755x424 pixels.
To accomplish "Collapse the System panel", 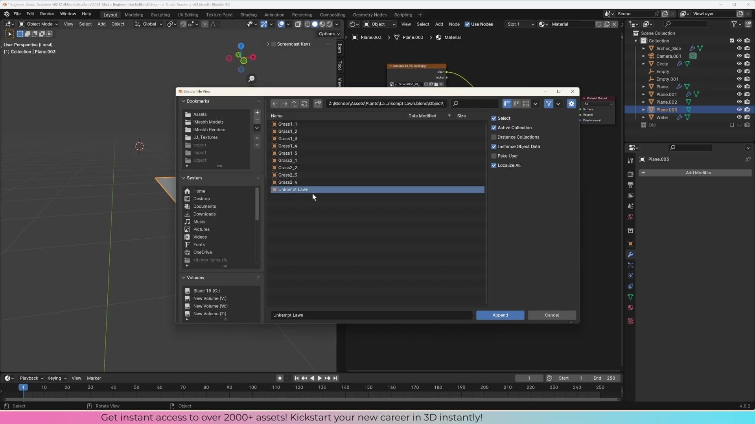I will coord(183,178).
